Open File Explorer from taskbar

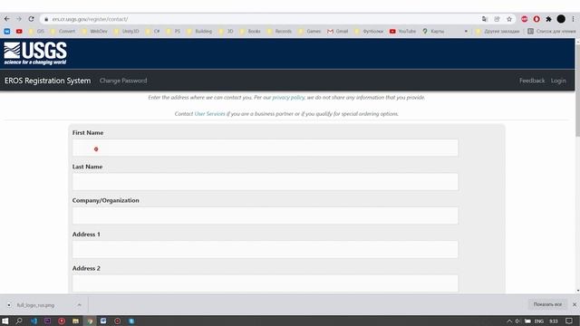tap(75, 321)
